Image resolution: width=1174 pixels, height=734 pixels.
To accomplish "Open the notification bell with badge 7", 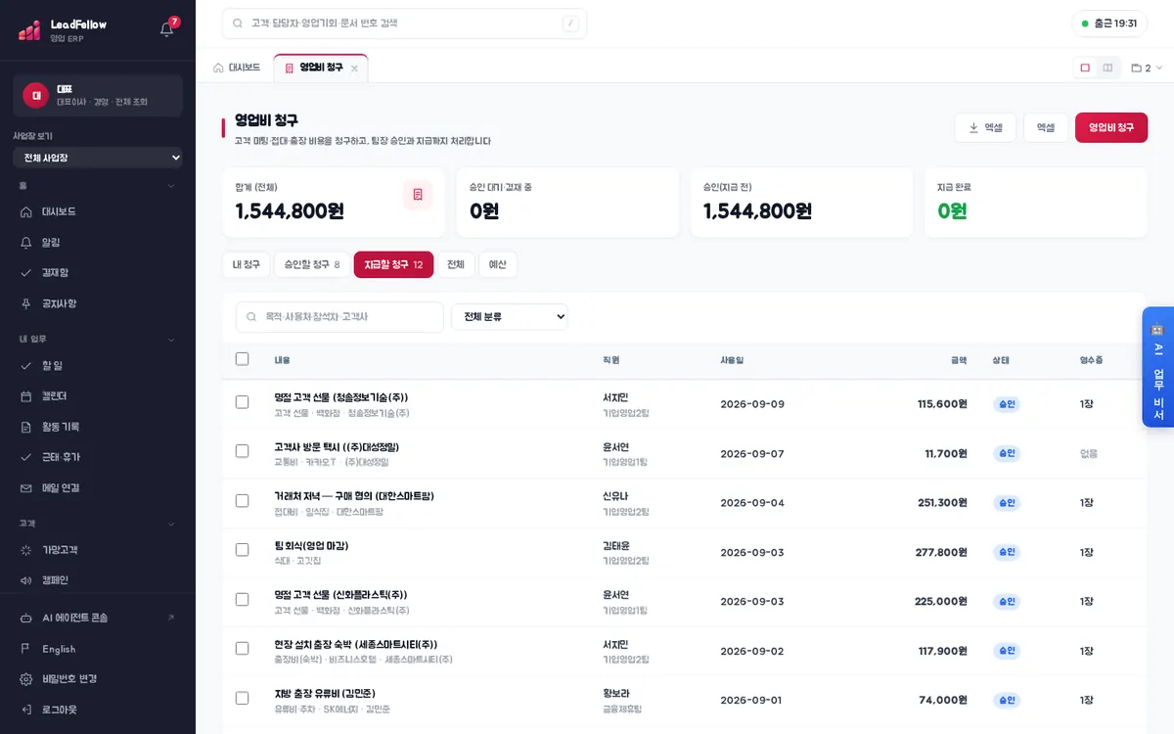I will (x=167, y=28).
